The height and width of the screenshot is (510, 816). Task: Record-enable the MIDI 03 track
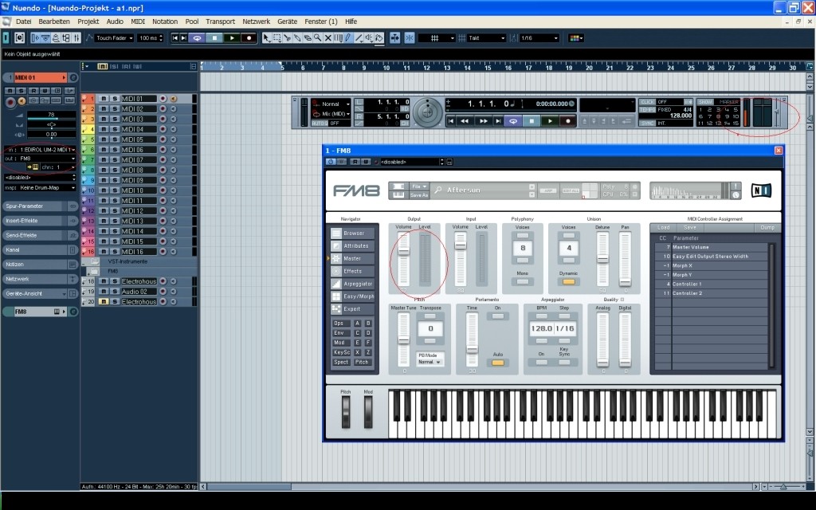pos(163,120)
